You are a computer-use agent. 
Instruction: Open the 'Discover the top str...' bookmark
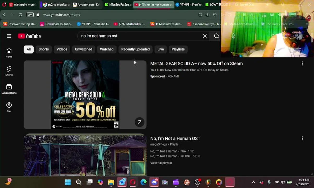[20, 24]
